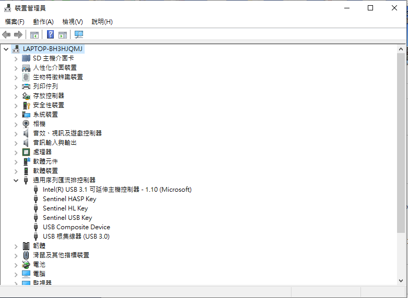408x298 pixels.
Task: Open the 檔案(F) menu
Action: click(15, 22)
